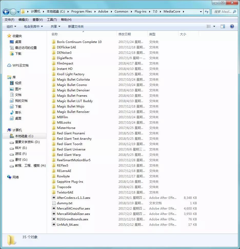The image size is (240, 249).
Task: Select the FilmImpact folder icon
Action: tap(54, 63)
